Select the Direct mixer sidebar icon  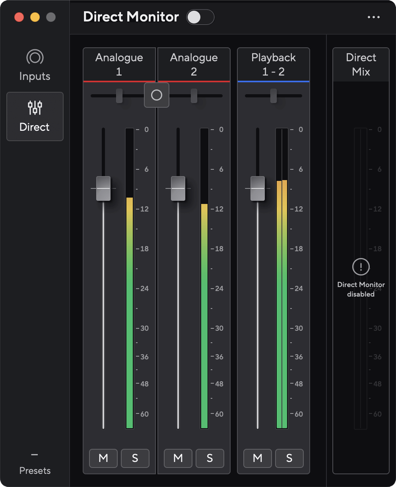point(35,107)
